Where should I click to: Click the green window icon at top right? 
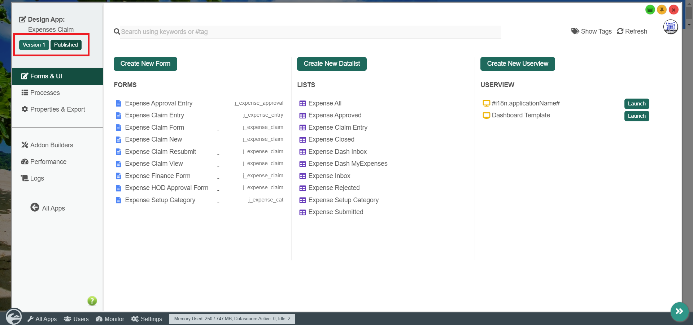pyautogui.click(x=650, y=10)
